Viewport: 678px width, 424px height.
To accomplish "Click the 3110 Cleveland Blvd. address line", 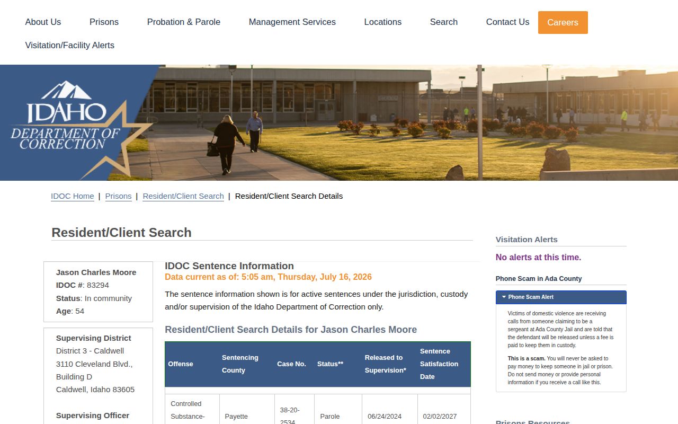I will [94, 364].
